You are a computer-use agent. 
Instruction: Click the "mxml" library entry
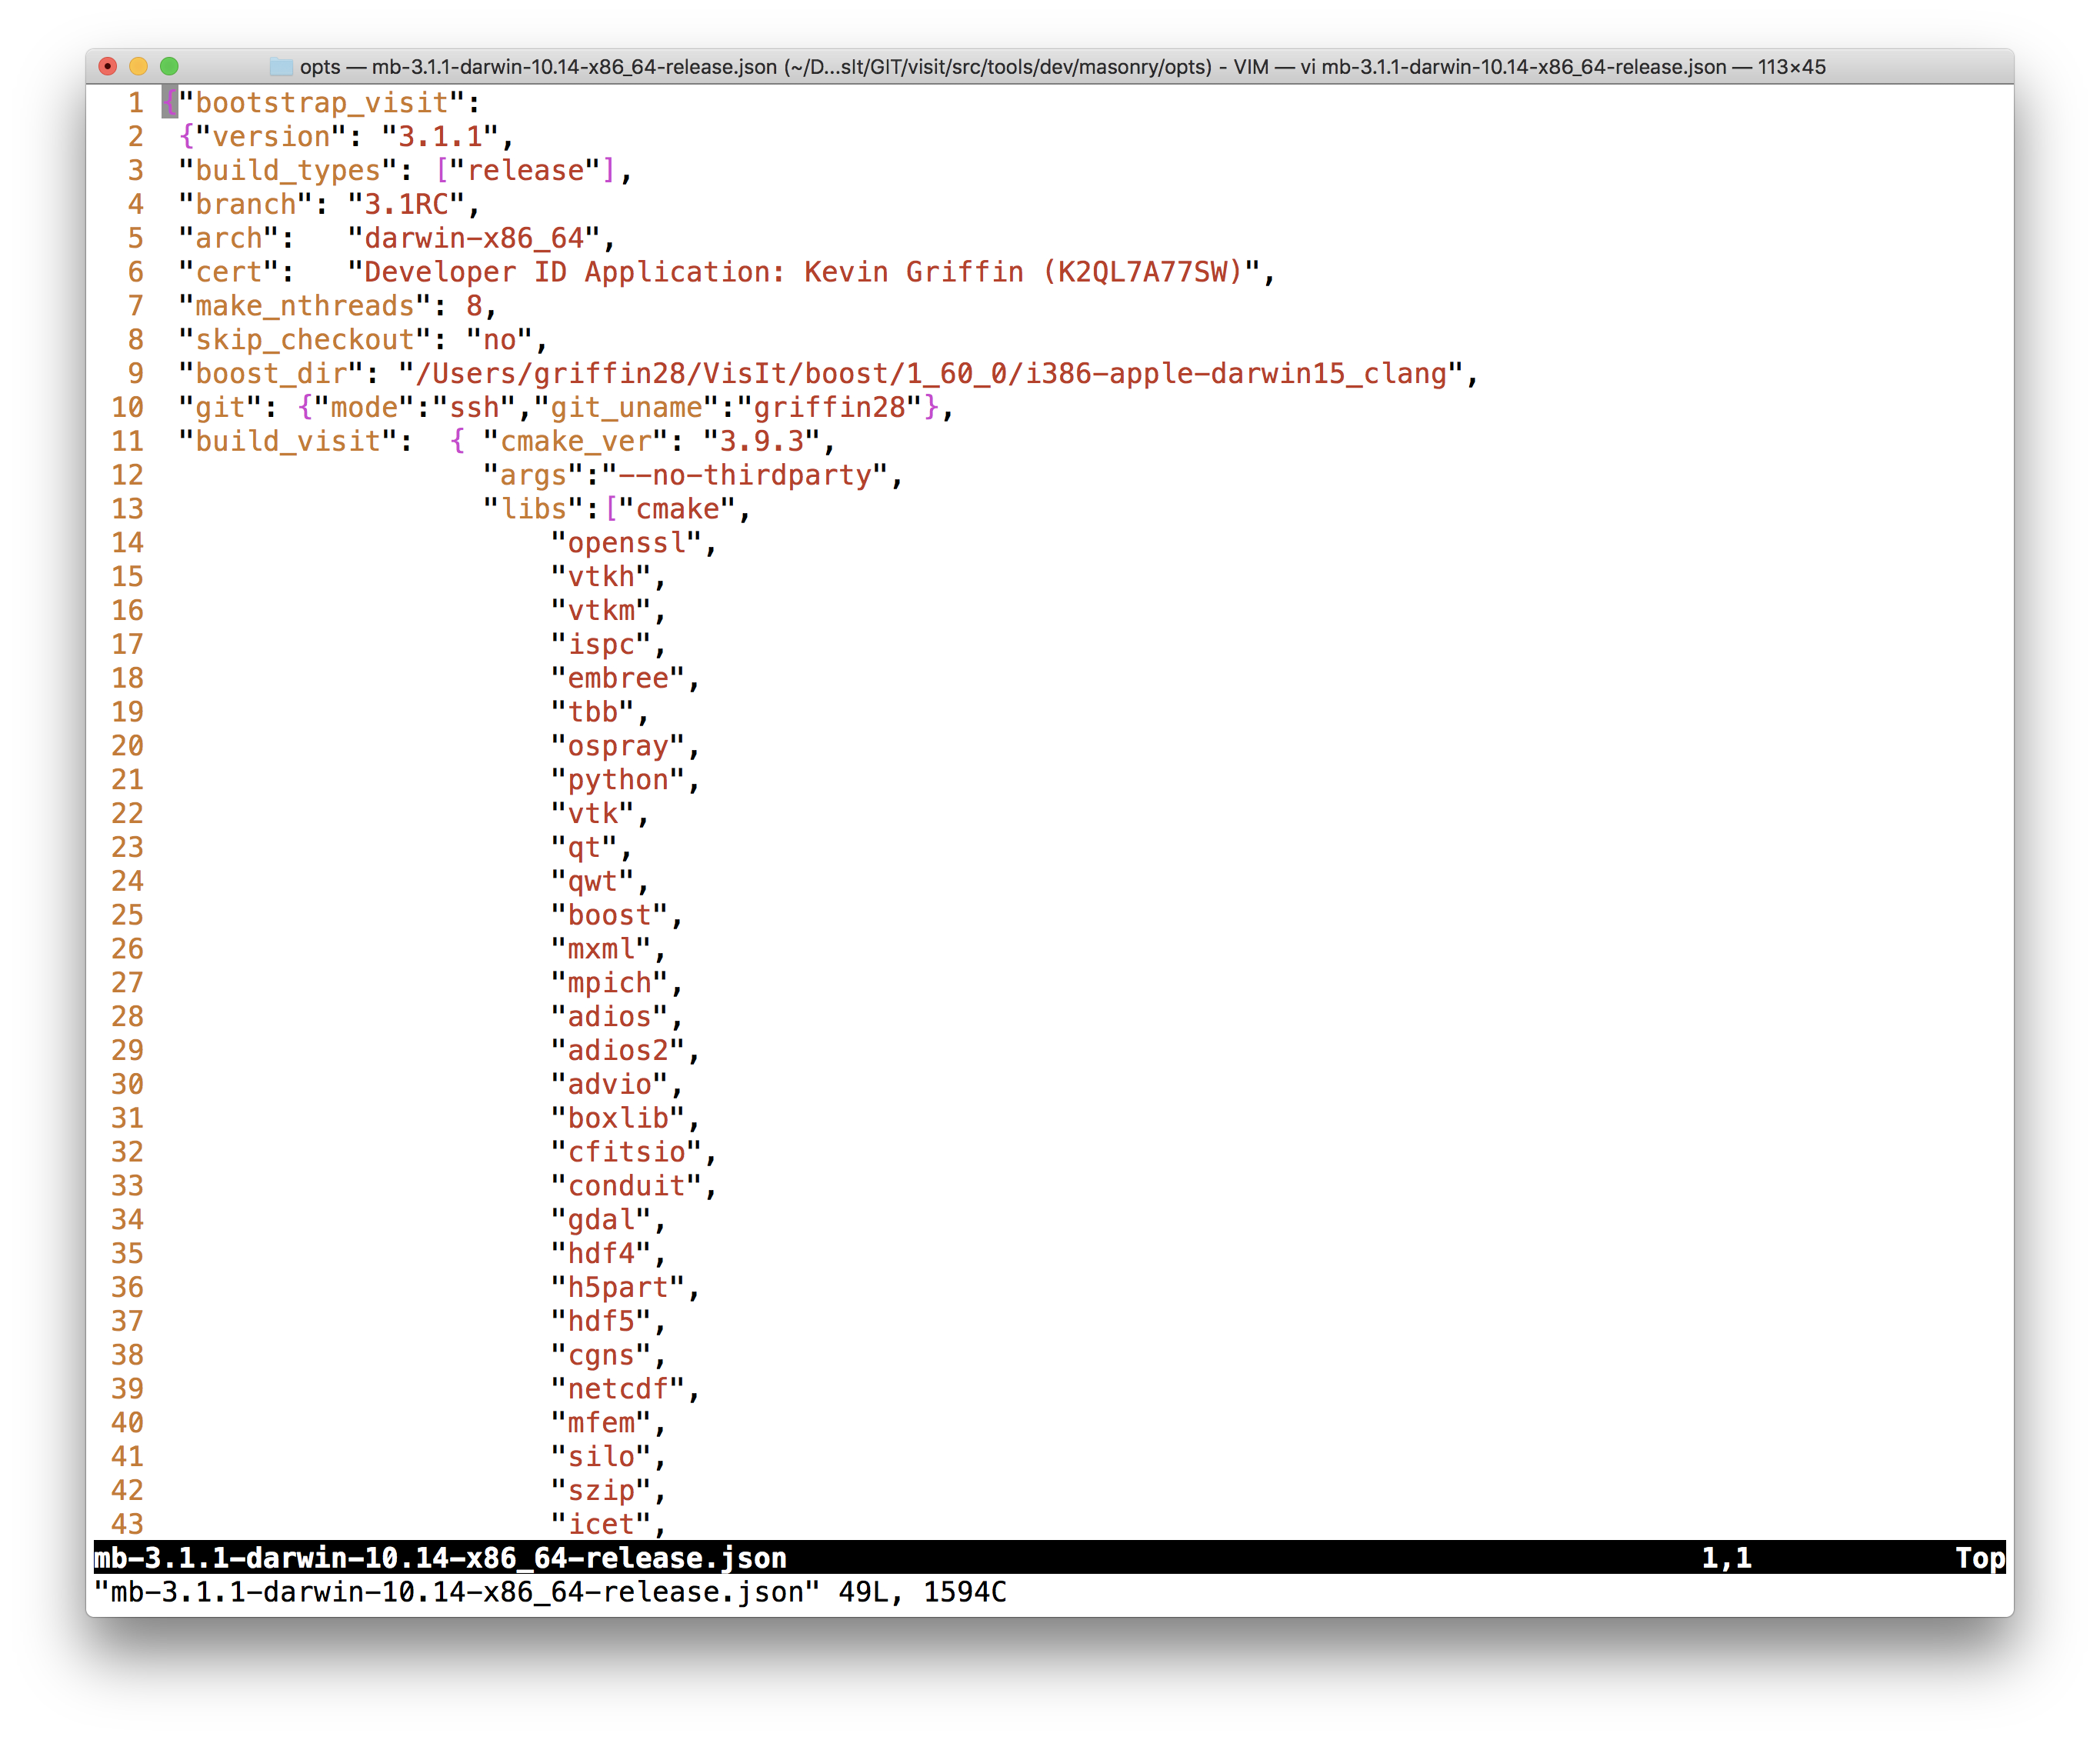click(601, 949)
